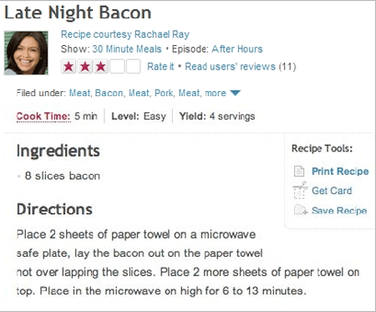The height and width of the screenshot is (312, 376).
Task: Choose the fifth empty rating star
Action: (133, 66)
